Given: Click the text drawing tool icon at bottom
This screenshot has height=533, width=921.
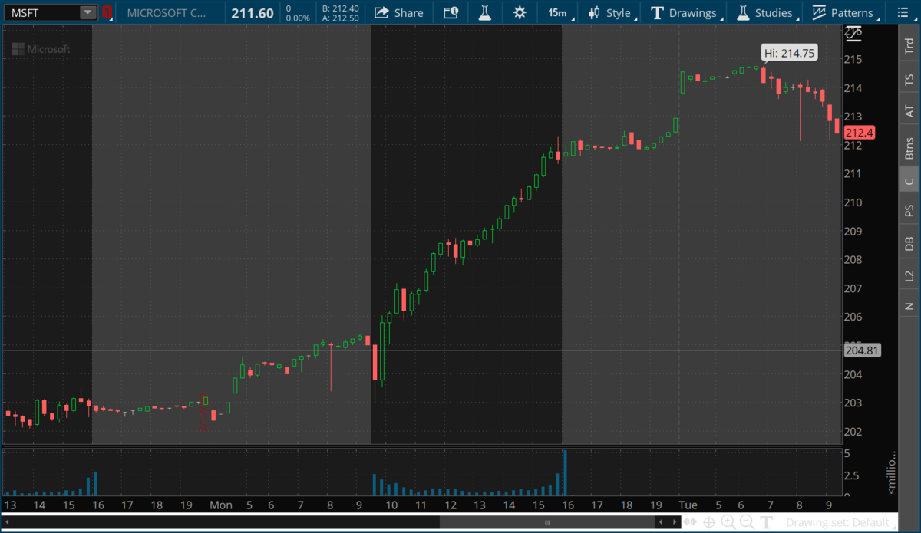Looking at the screenshot, I should pos(765,522).
